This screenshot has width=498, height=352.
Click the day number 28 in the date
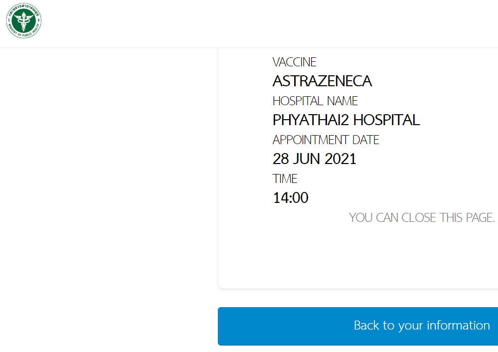(281, 159)
